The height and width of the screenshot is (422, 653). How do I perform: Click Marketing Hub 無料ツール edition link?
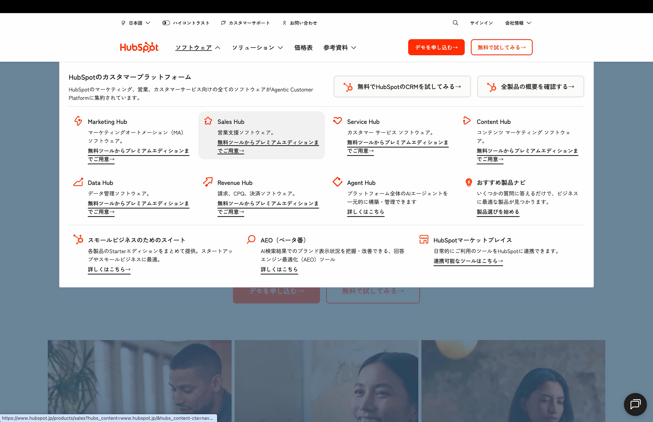[x=138, y=155]
